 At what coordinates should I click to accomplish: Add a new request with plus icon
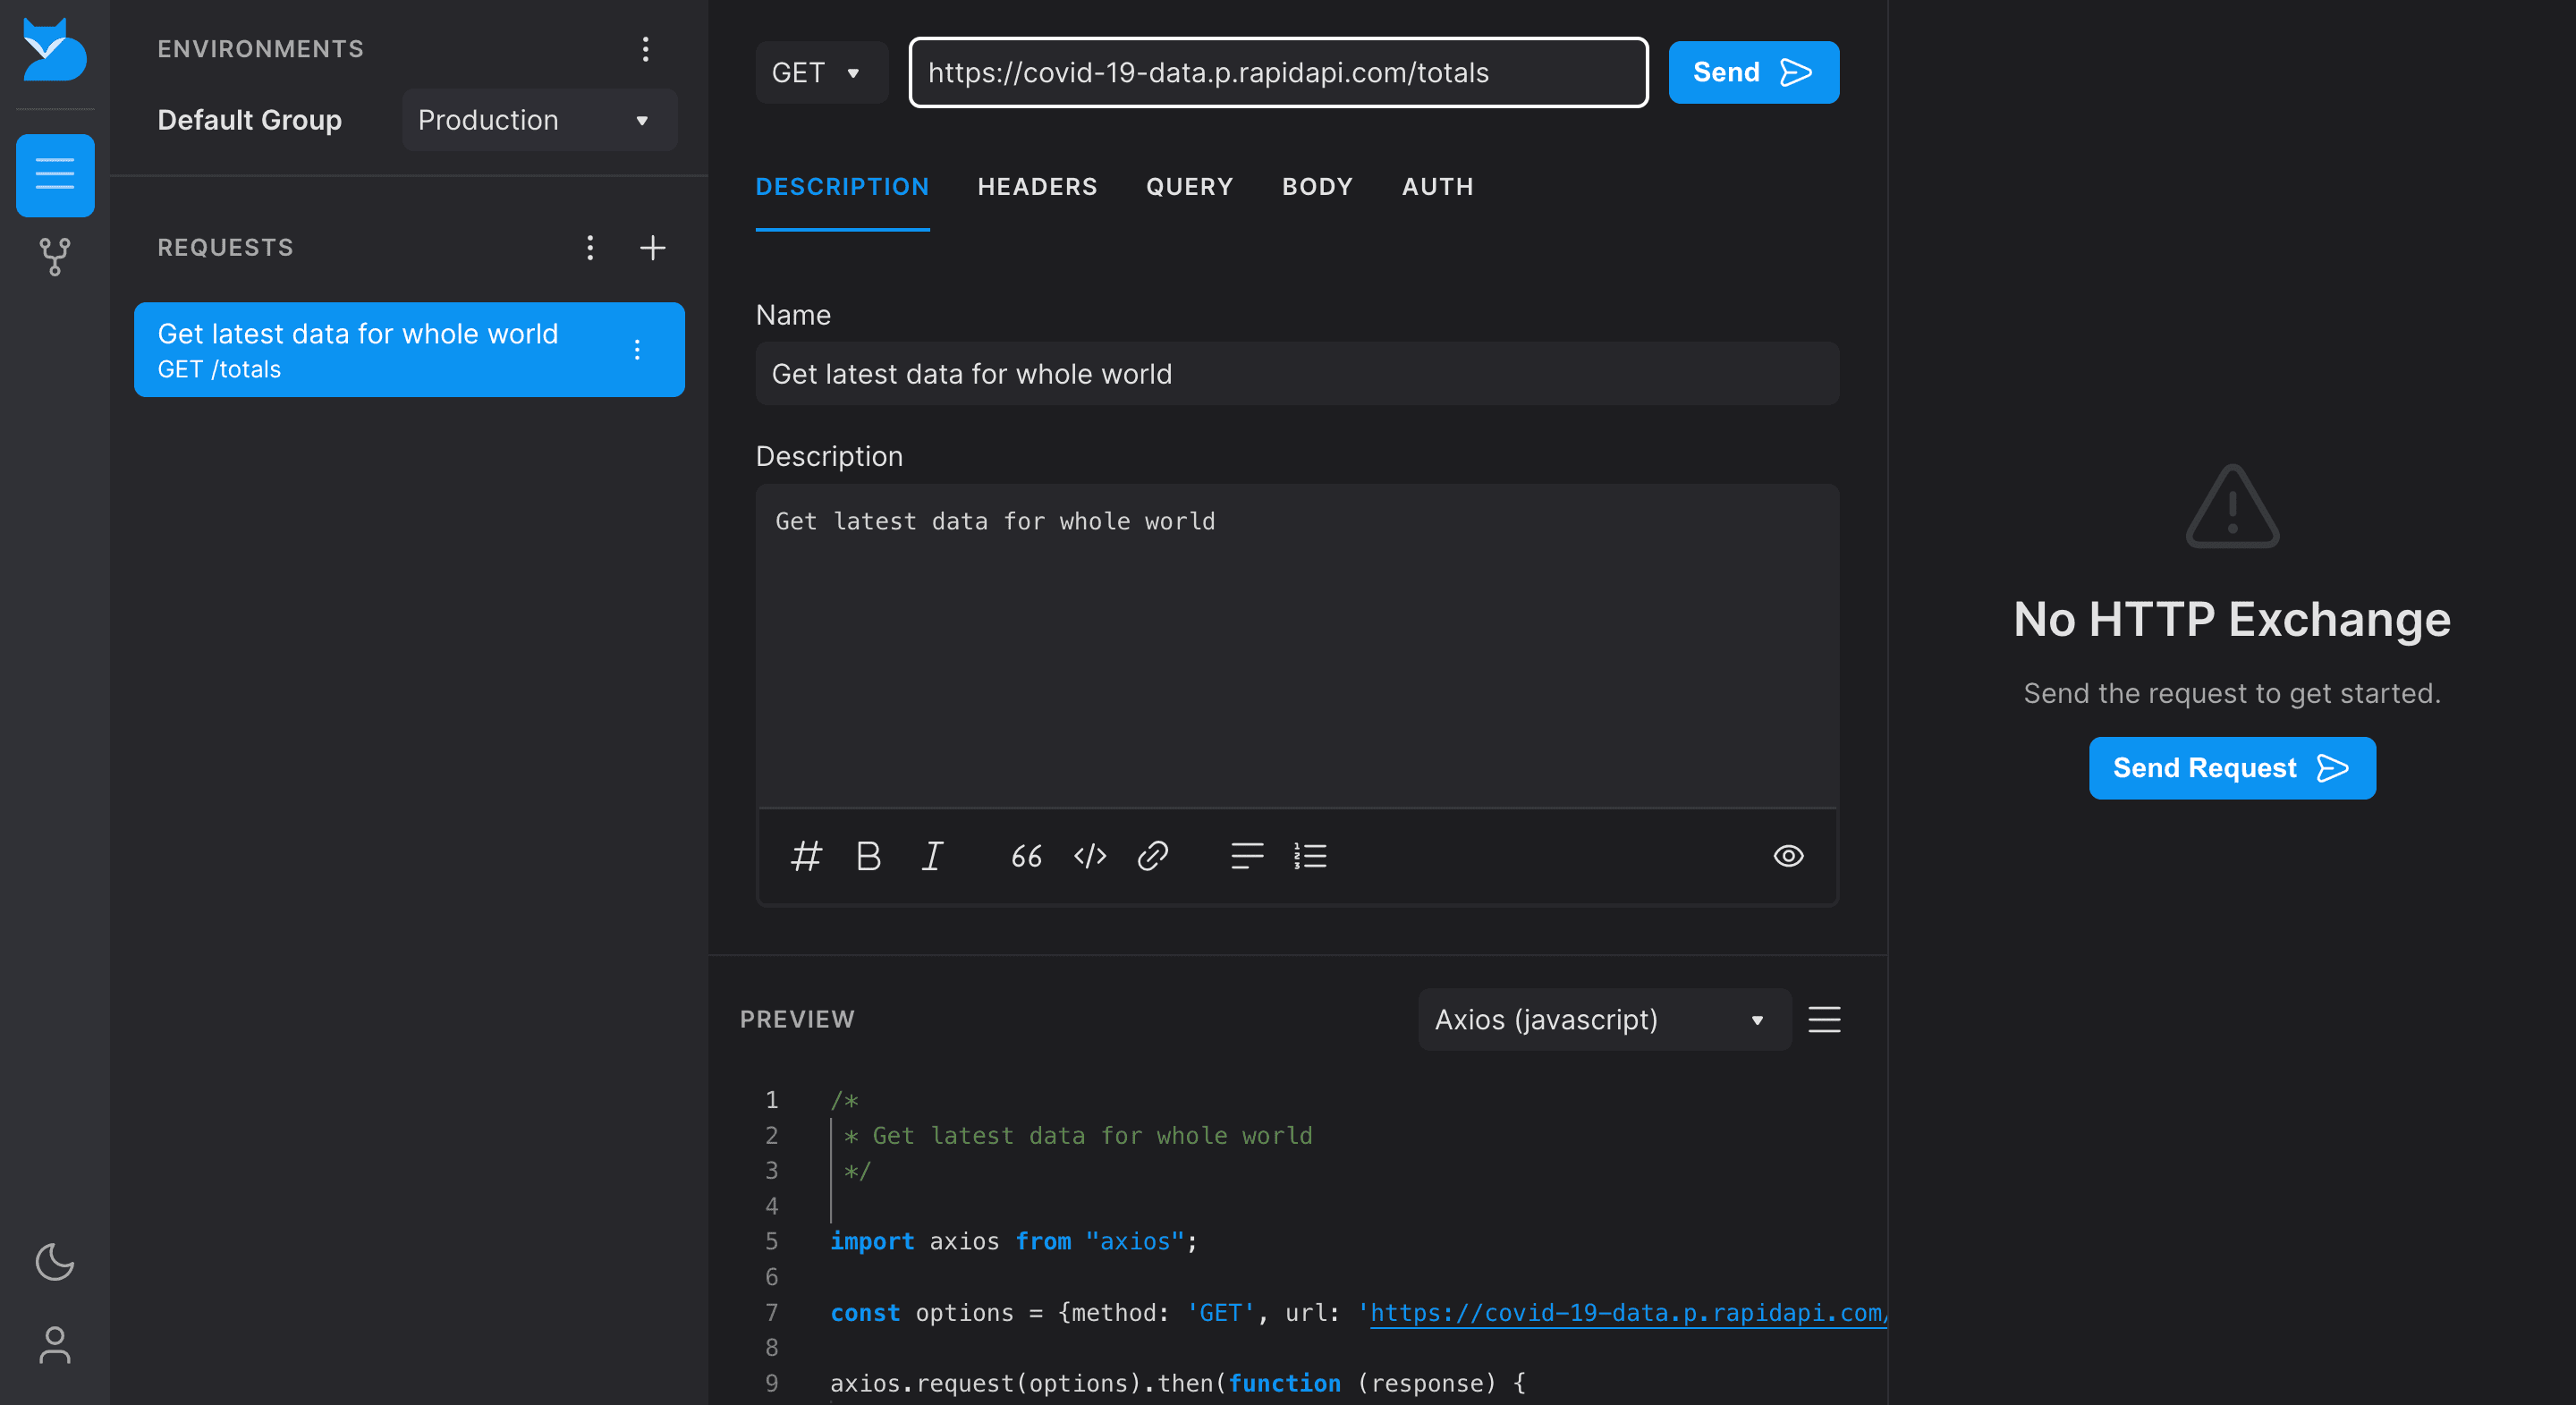652,247
